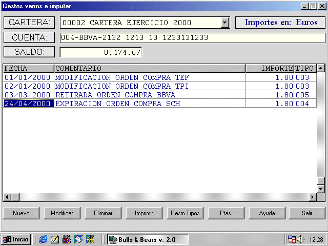Click the TIPO column header
This screenshot has width=328, height=246.
(x=305, y=68)
